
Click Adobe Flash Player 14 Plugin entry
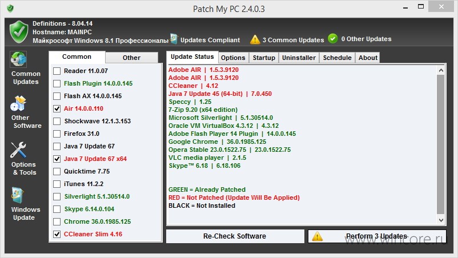click(x=232, y=134)
